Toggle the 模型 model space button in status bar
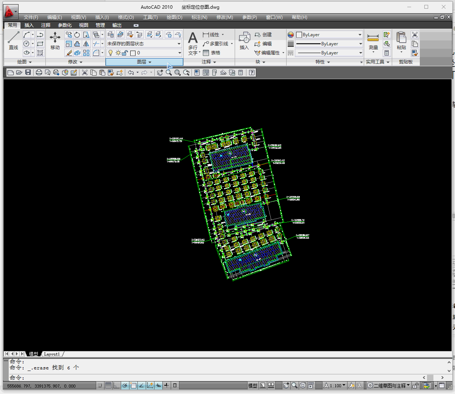This screenshot has height=394, width=455. [x=252, y=386]
